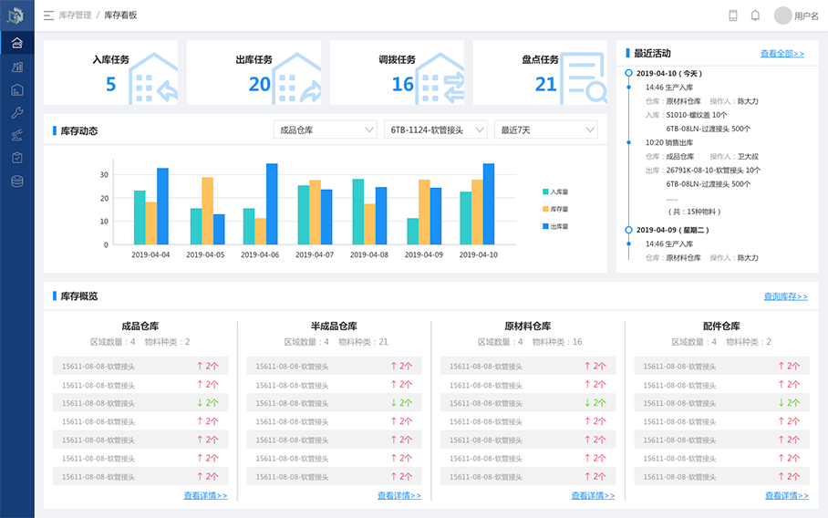Toggle the 入库量 legend series

[x=555, y=192]
